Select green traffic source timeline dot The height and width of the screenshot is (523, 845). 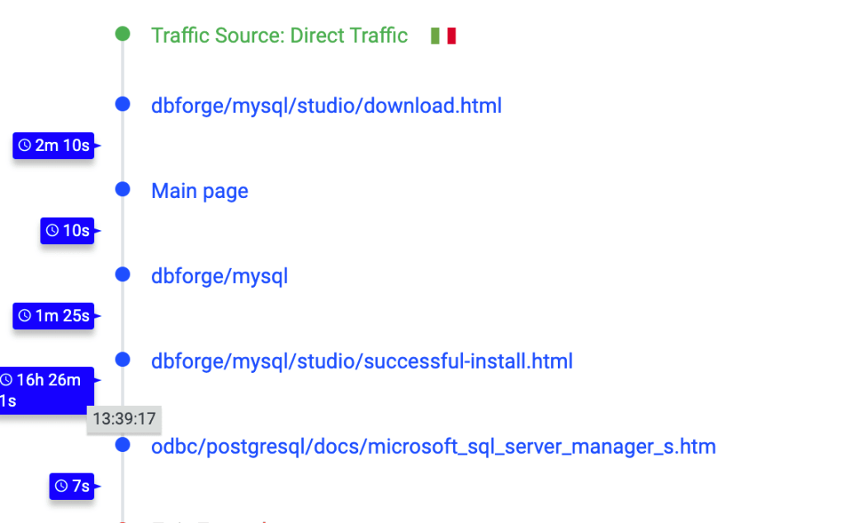coord(123,34)
